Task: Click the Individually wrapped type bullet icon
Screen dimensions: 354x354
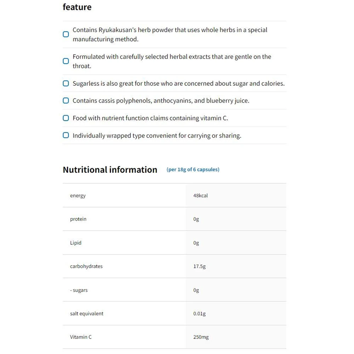Action: click(x=66, y=135)
